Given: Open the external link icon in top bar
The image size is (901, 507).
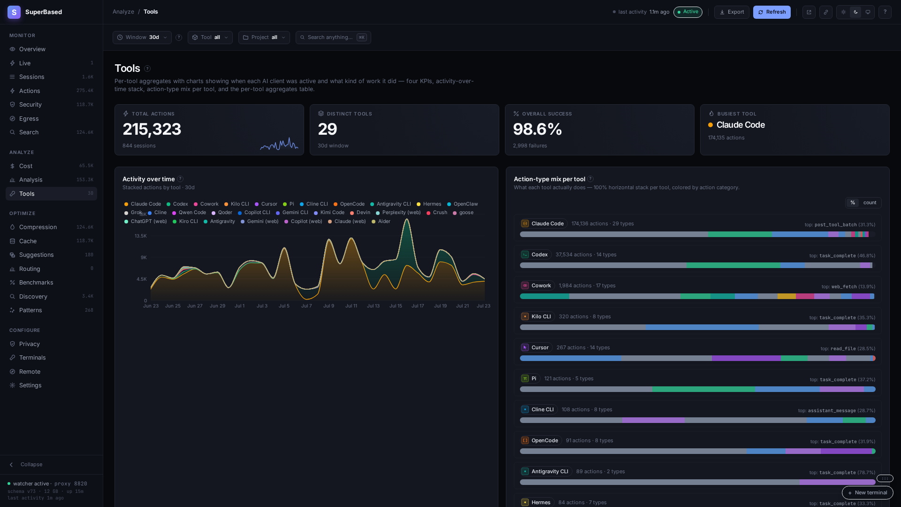Looking at the screenshot, I should click(x=809, y=12).
